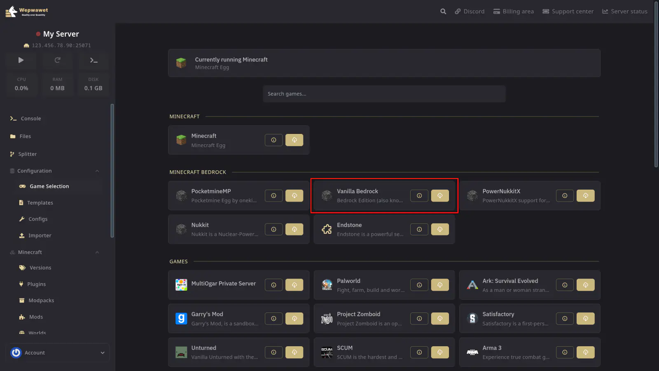
Task: Click the install icon for Endstone
Action: coord(440,230)
